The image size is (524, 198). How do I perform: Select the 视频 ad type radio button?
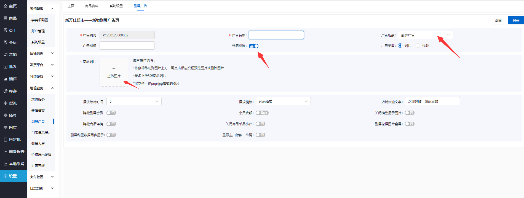point(418,46)
